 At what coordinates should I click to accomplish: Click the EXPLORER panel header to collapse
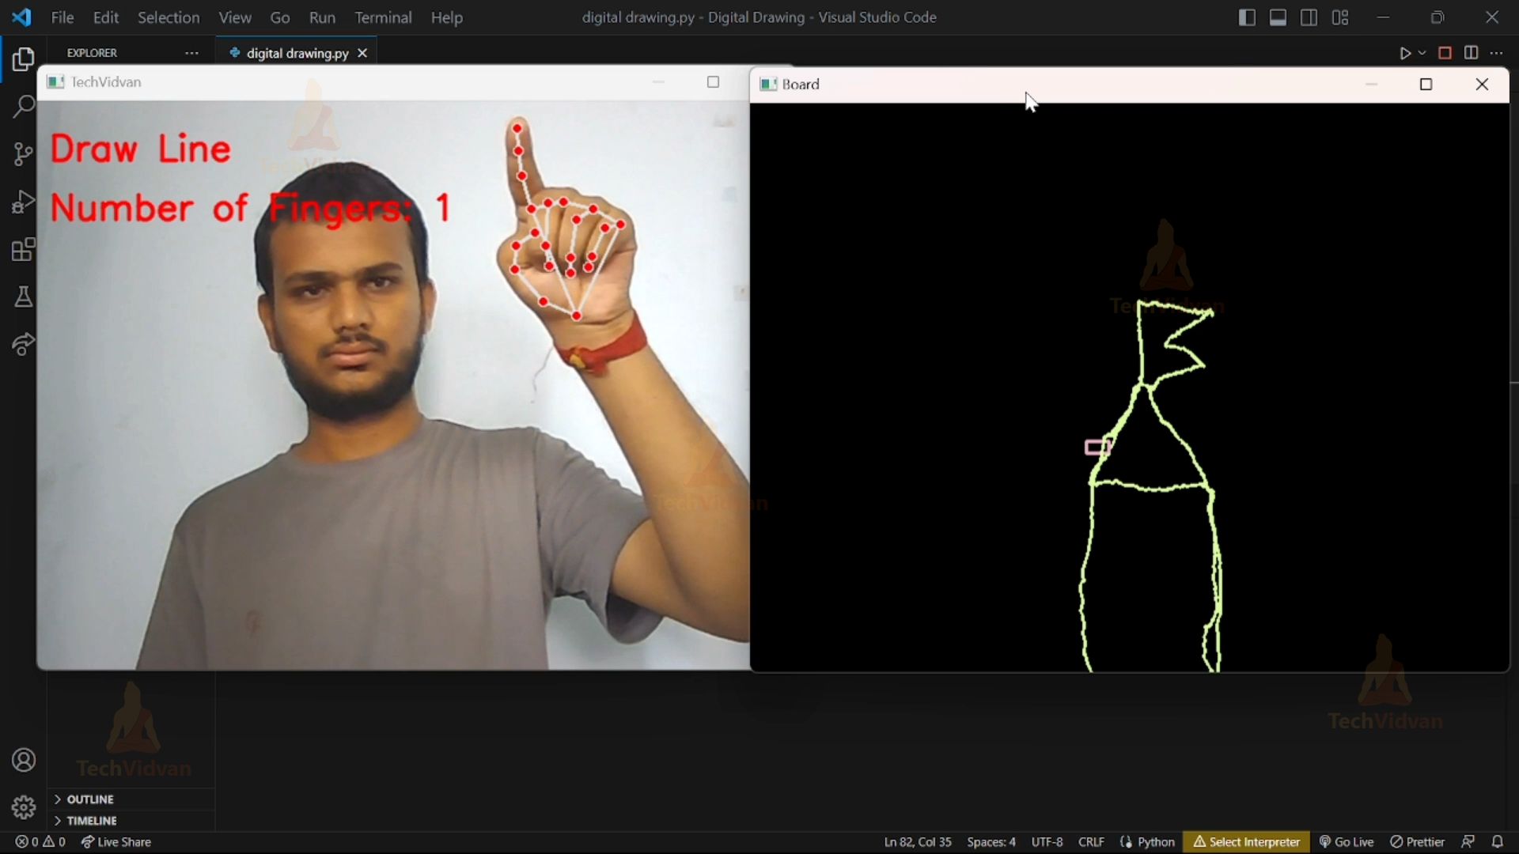pyautogui.click(x=93, y=52)
